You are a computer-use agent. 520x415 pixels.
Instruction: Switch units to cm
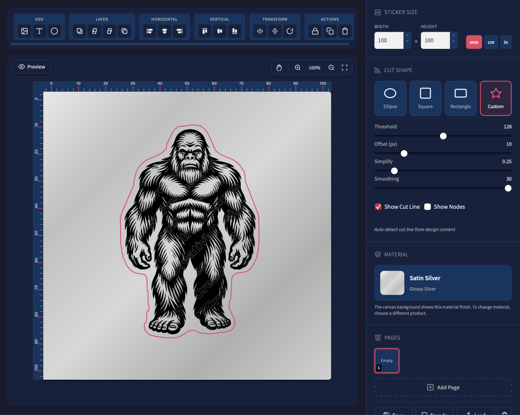[x=491, y=42]
